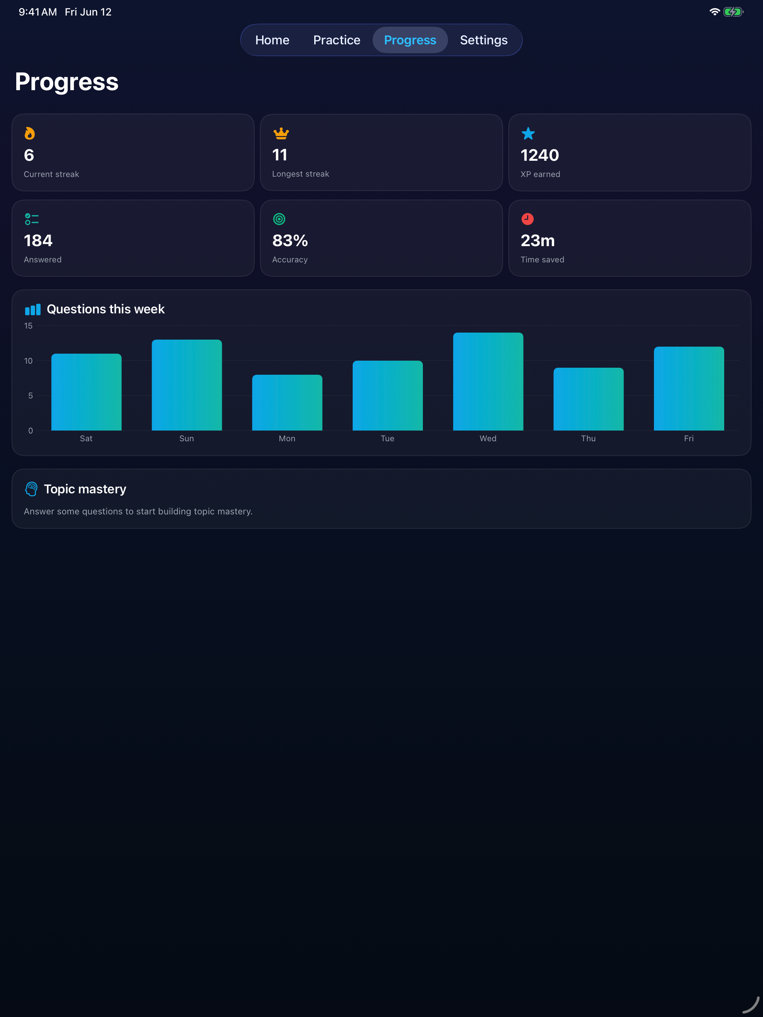This screenshot has width=763, height=1017.
Task: Tap the 83% Accuracy value
Action: click(290, 241)
